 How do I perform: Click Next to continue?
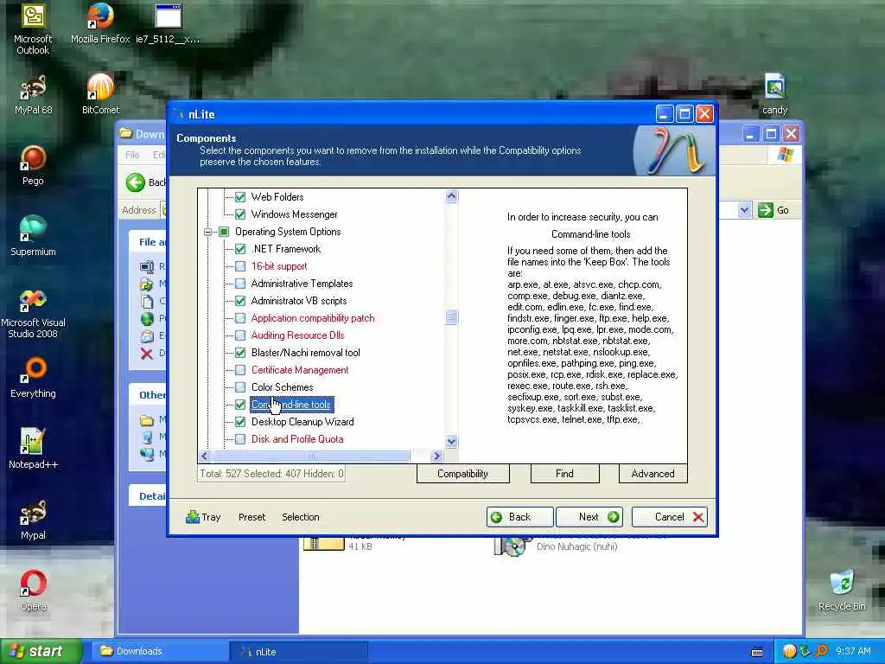(589, 517)
